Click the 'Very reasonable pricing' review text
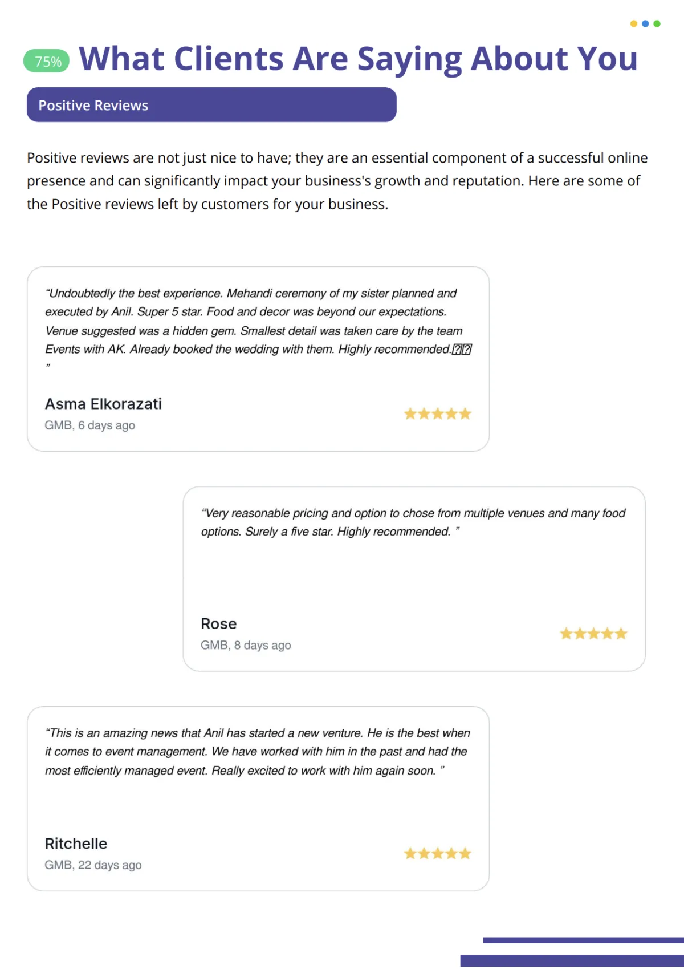This screenshot has width=684, height=969. coord(413,522)
